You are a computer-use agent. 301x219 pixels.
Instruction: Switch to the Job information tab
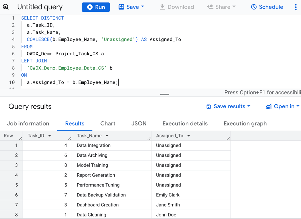[x=28, y=123]
